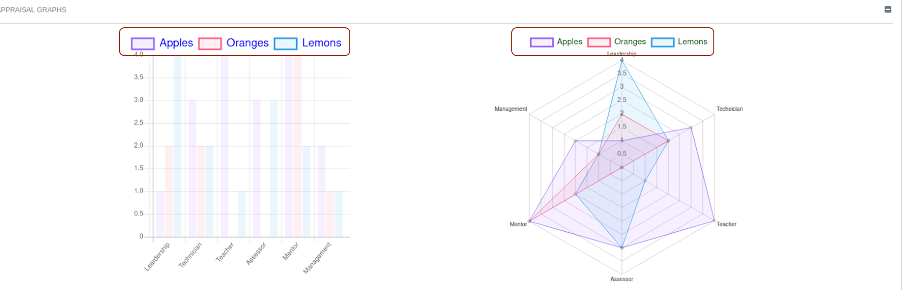Click pink Oranges swatch in bar chart legend

[210, 44]
